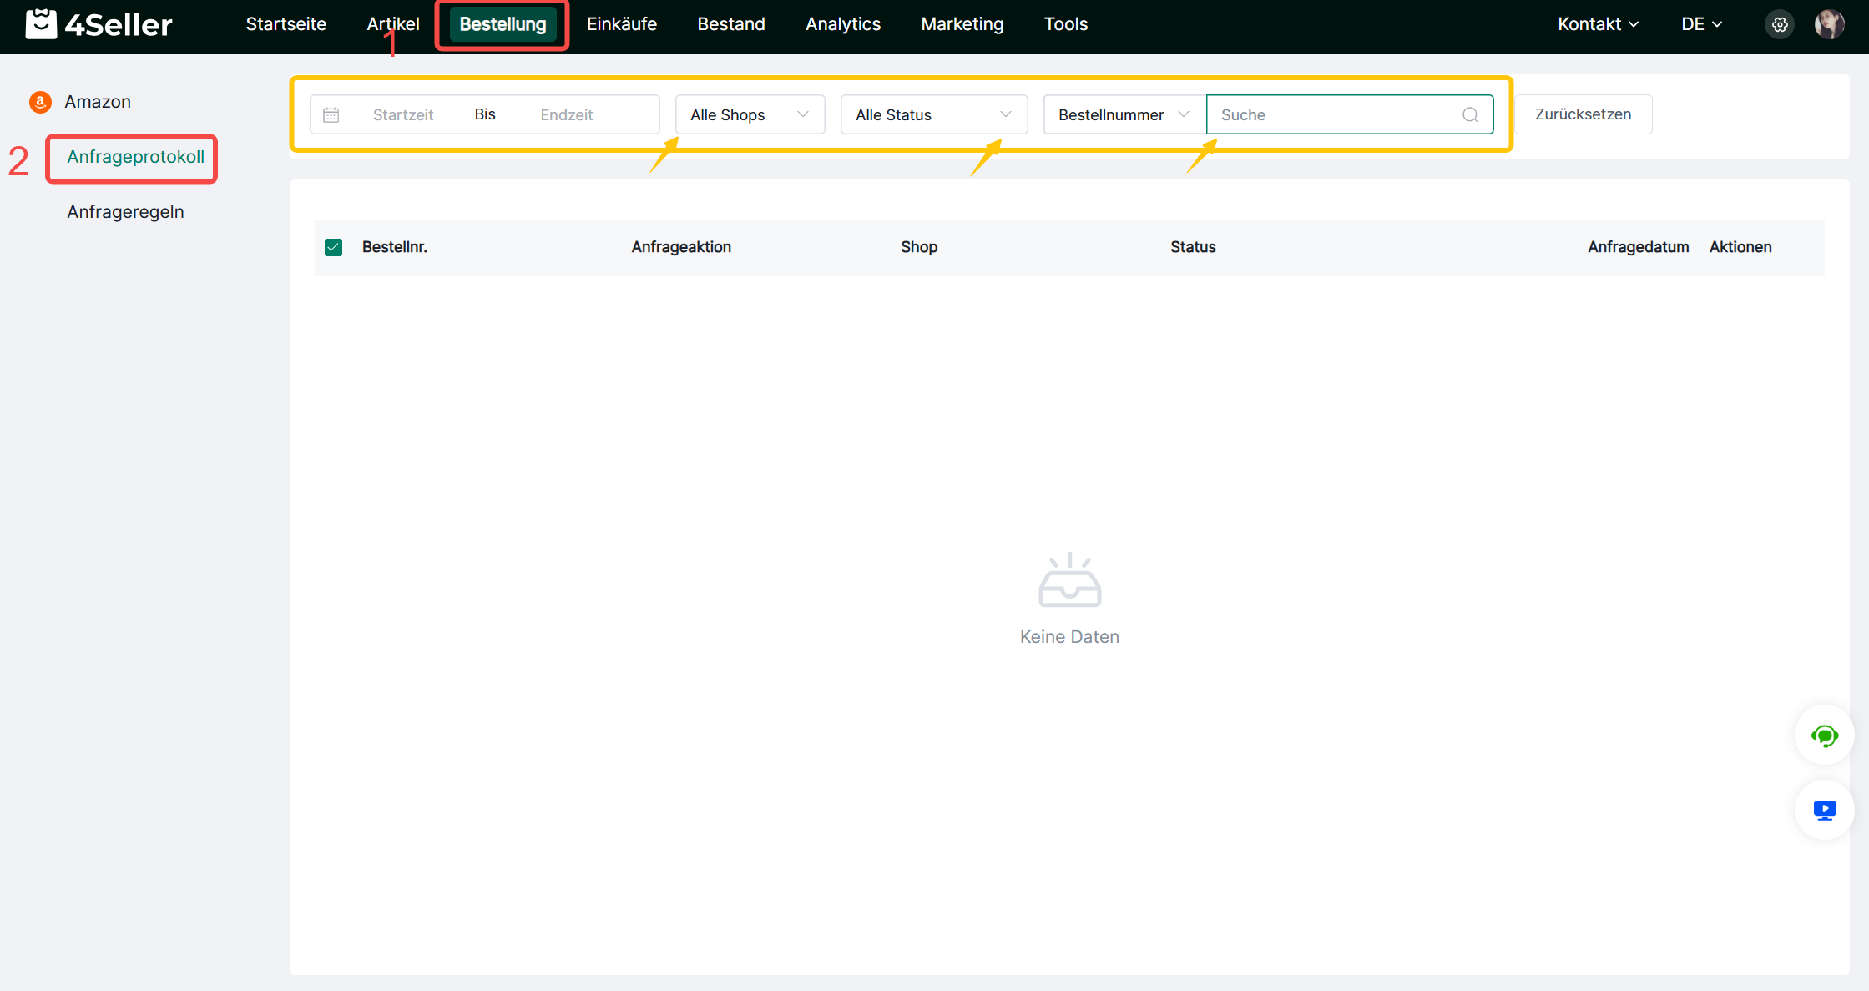This screenshot has height=991, width=1869.
Task: Expand the Alle Shops dropdown
Action: point(749,115)
